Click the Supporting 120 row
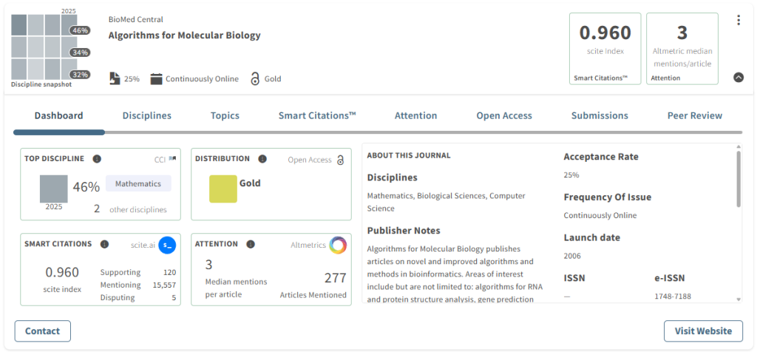This screenshot has height=352, width=757. 138,272
